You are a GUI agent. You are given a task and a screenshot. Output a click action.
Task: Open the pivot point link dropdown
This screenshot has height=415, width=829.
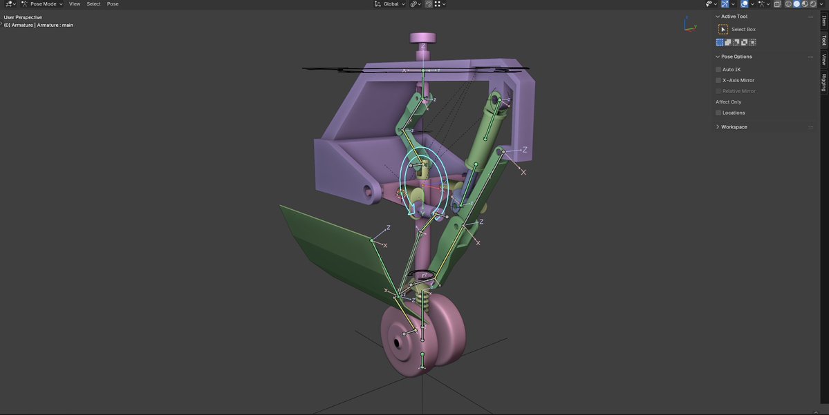click(x=416, y=3)
